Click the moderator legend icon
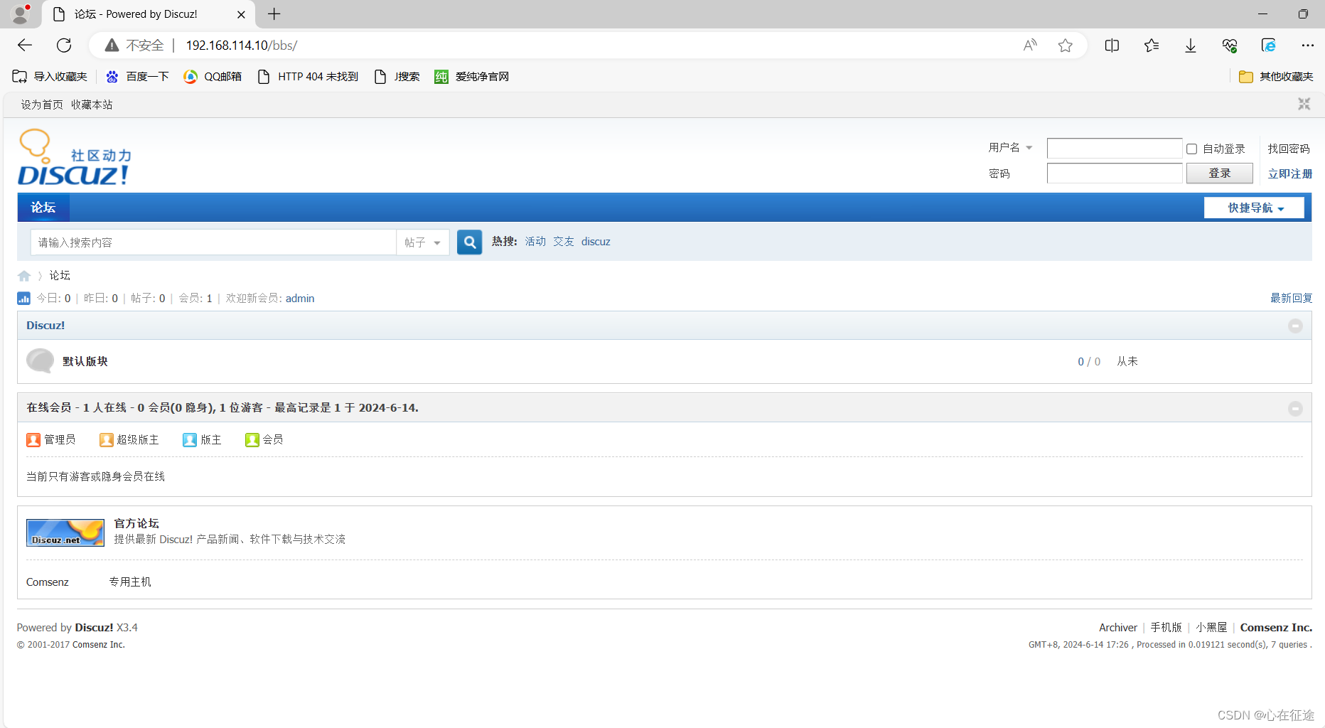1325x728 pixels. 189,440
